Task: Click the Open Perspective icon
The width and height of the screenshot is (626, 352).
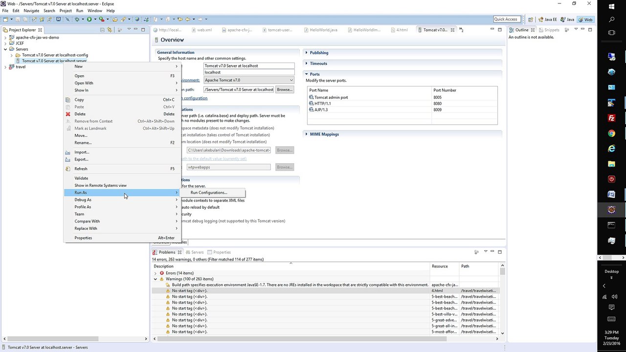Action: (x=531, y=20)
